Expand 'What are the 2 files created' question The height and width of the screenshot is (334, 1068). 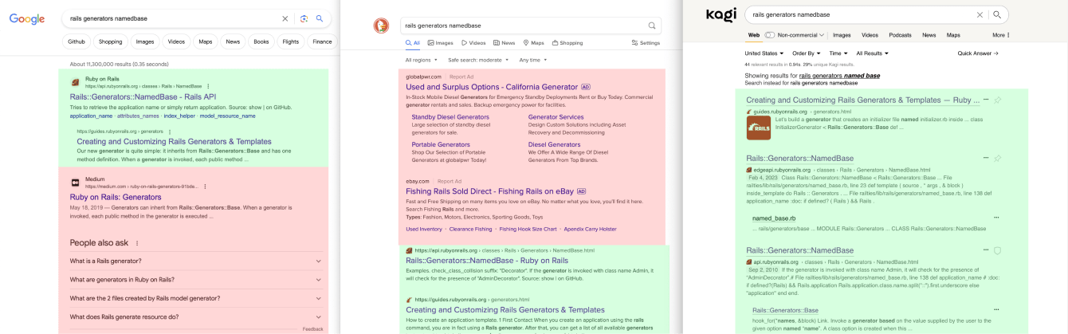[x=195, y=298]
